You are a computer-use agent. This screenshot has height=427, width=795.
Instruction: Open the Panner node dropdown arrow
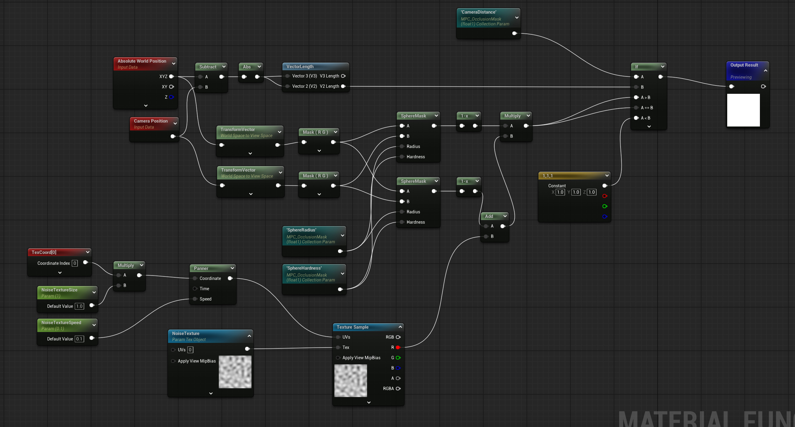[x=232, y=268]
